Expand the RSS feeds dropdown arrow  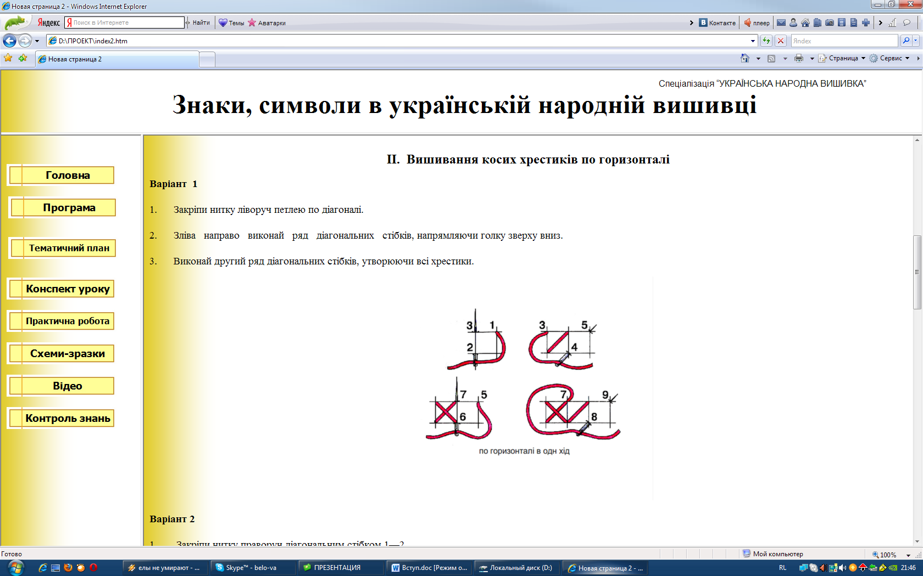click(x=785, y=58)
